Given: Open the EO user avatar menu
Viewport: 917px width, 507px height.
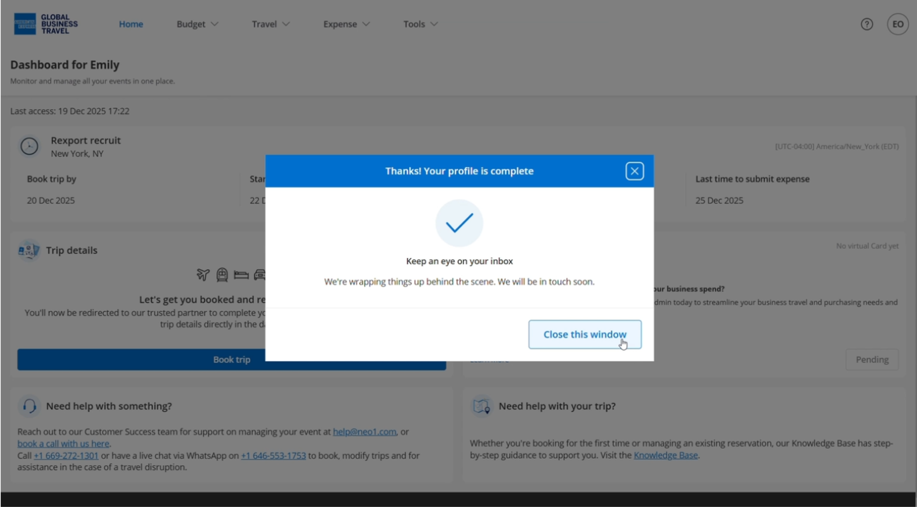Looking at the screenshot, I should pyautogui.click(x=898, y=24).
